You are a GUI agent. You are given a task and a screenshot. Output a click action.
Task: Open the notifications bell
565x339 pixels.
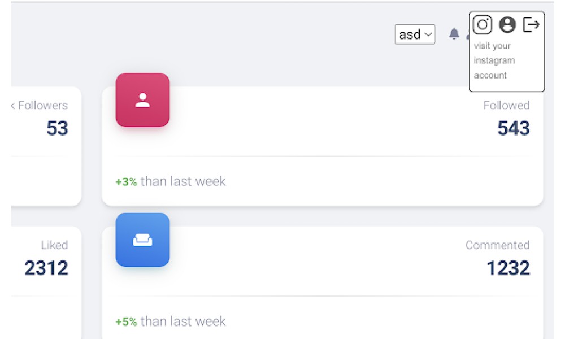click(454, 34)
